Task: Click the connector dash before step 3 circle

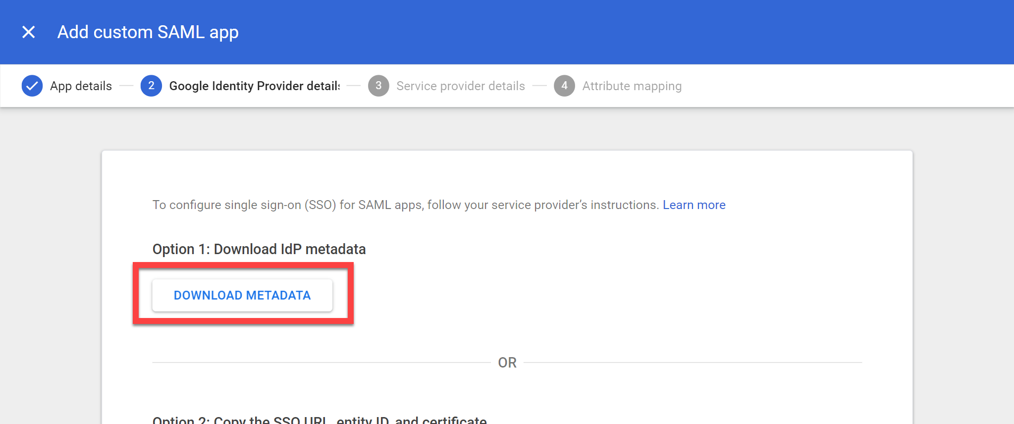Action: pyautogui.click(x=354, y=86)
